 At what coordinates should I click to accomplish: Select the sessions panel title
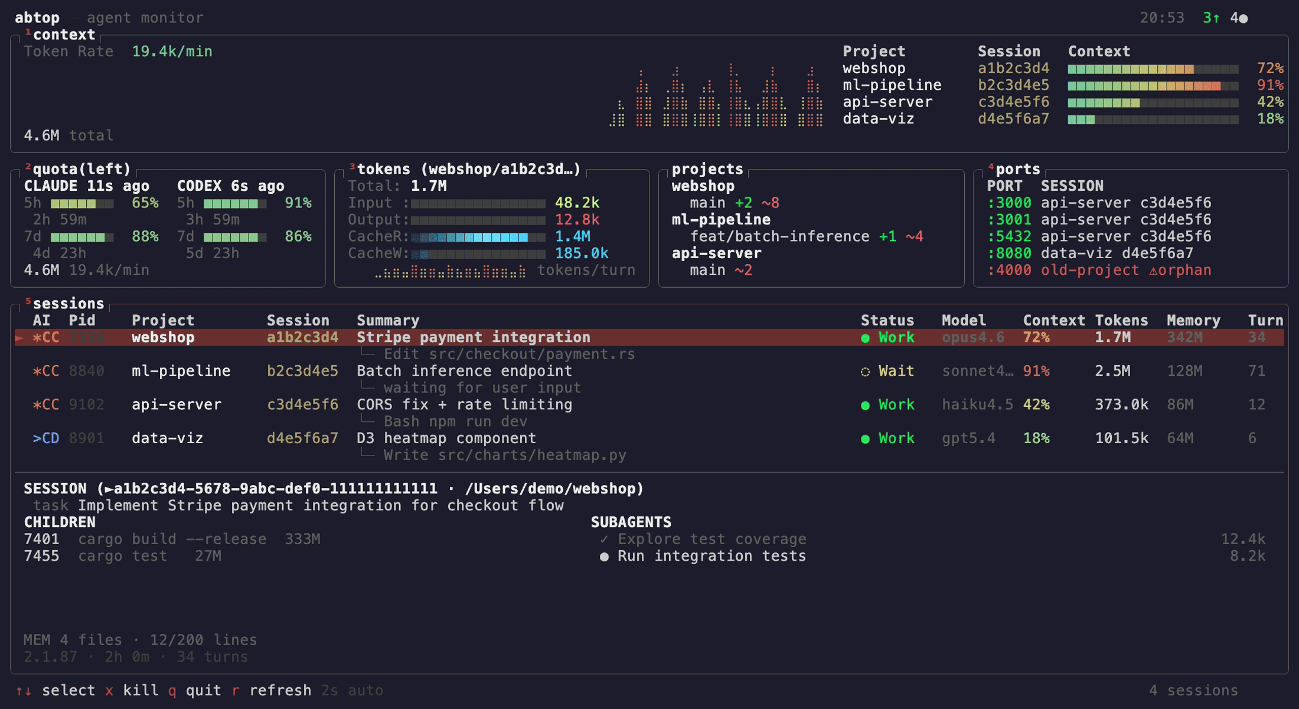pos(68,304)
